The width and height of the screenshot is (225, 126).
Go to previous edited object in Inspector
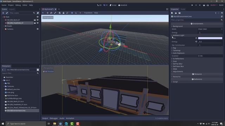click(216, 13)
